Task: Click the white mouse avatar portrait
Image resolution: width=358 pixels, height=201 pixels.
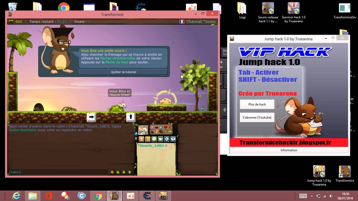Action: pyautogui.click(x=143, y=130)
